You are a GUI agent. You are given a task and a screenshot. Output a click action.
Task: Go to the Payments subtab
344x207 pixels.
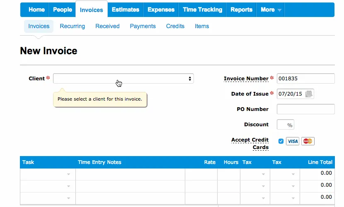coord(143,26)
